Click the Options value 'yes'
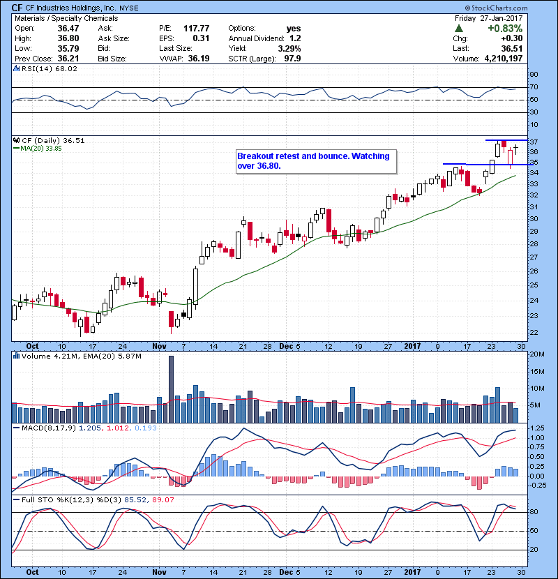Screen dimensions: 558x579 294,29
